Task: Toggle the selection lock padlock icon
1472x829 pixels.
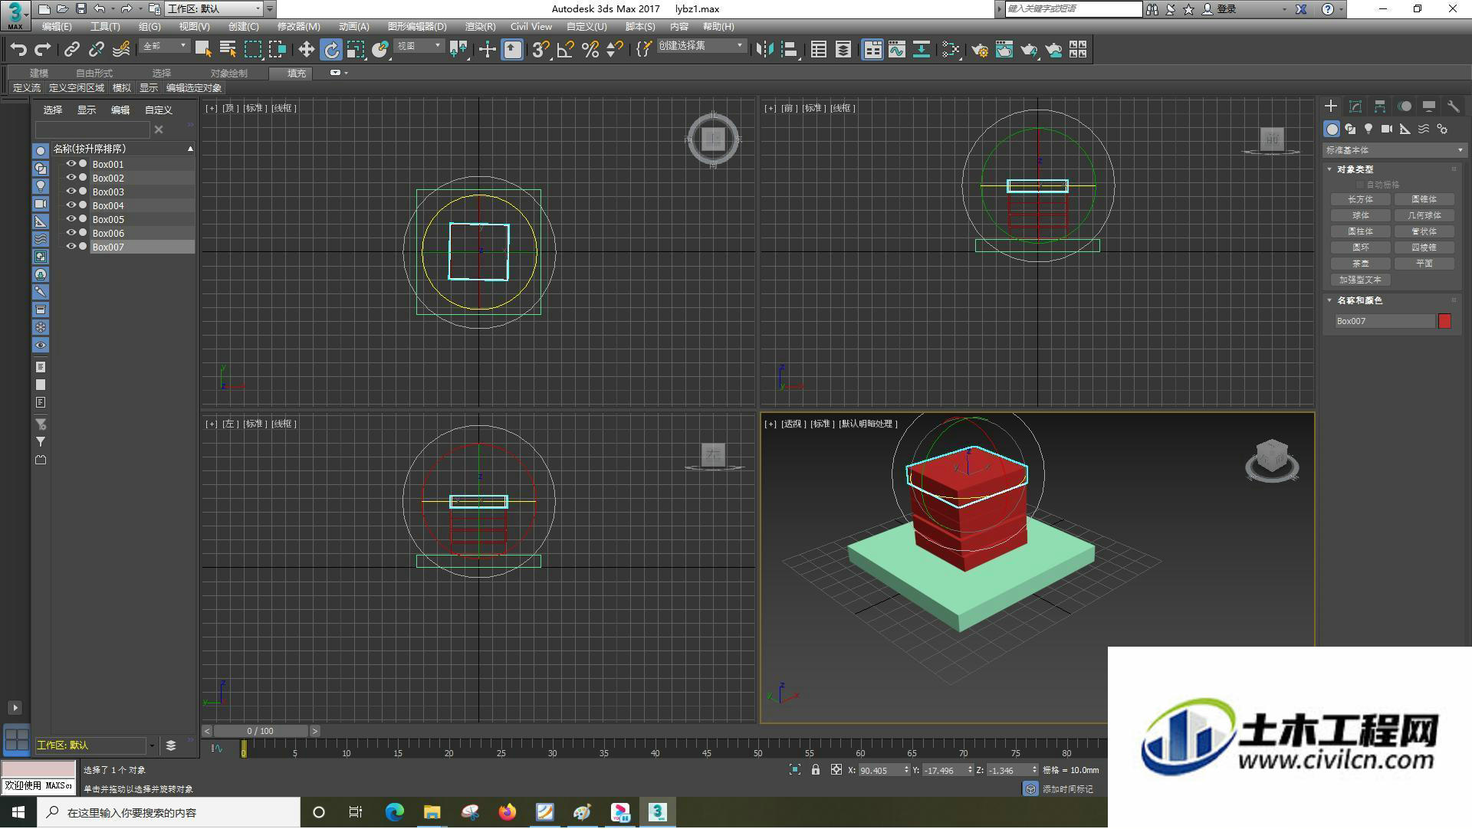Action: coord(816,771)
